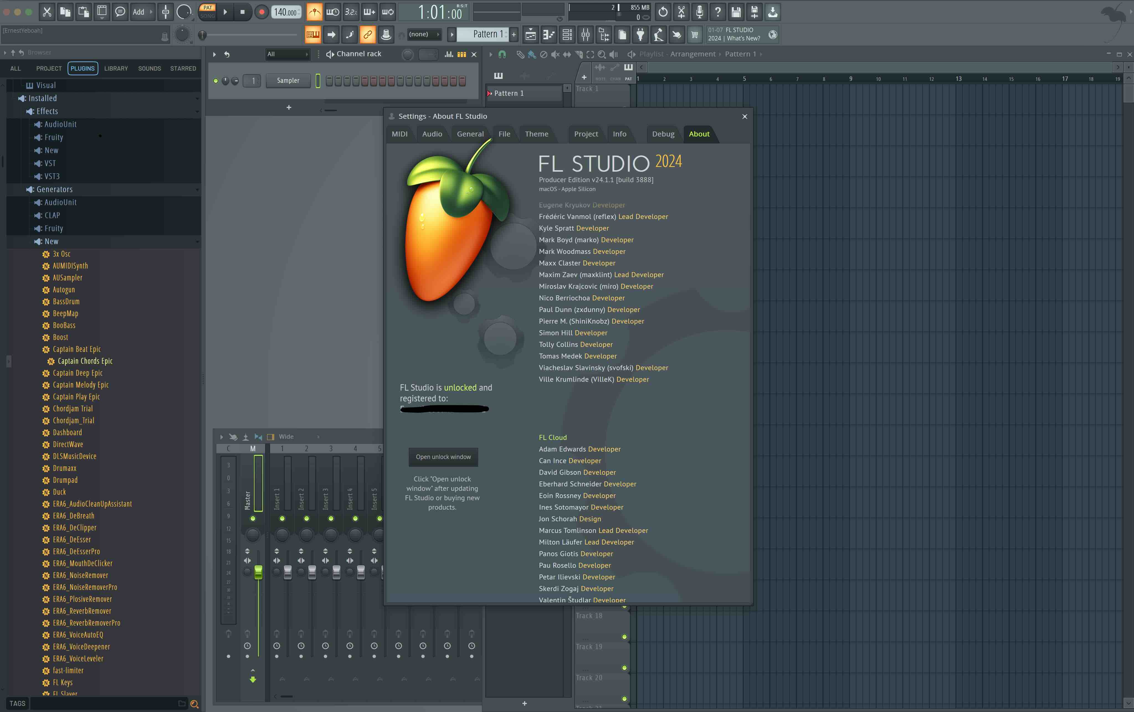Click the channel rack graph editor bars icon
The height and width of the screenshot is (712, 1134).
pyautogui.click(x=449, y=54)
